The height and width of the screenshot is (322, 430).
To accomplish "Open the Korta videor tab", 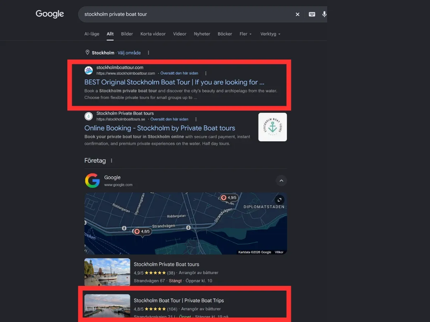I will pyautogui.click(x=153, y=34).
